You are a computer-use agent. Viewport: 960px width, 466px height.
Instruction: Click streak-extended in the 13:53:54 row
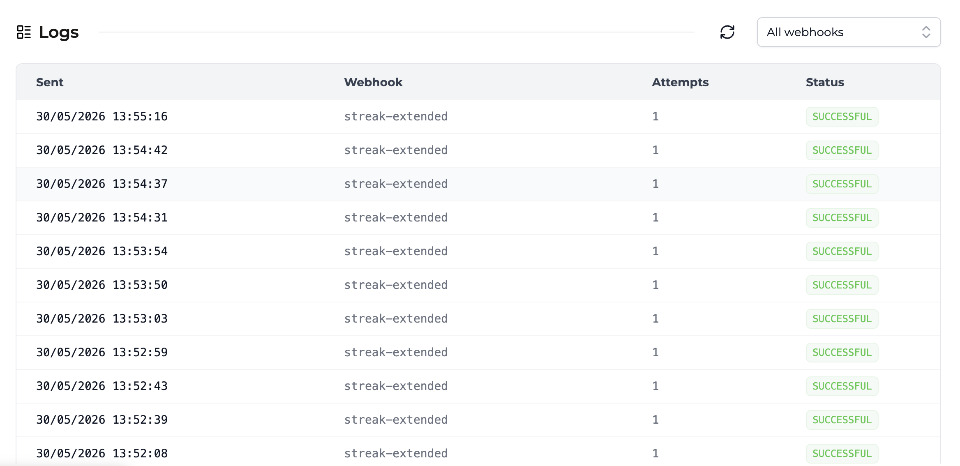point(396,251)
